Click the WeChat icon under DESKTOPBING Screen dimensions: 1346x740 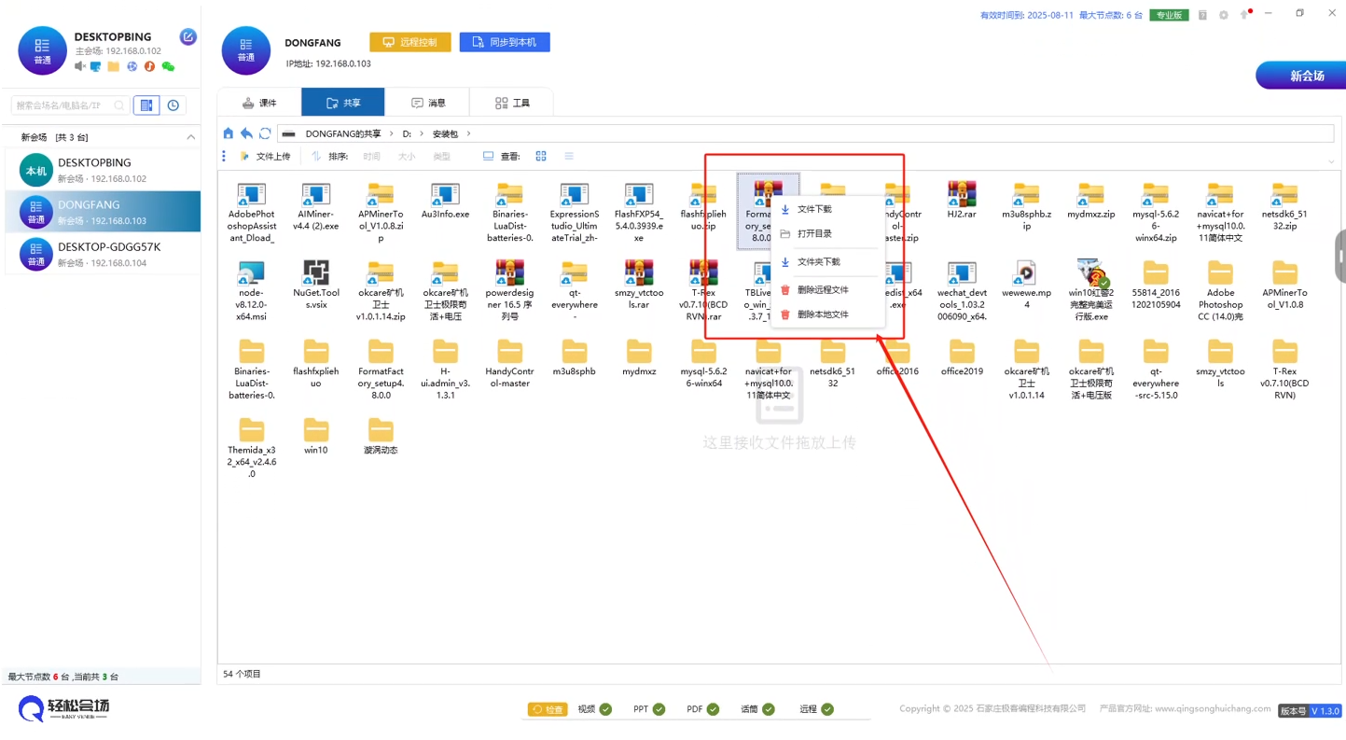coord(168,66)
